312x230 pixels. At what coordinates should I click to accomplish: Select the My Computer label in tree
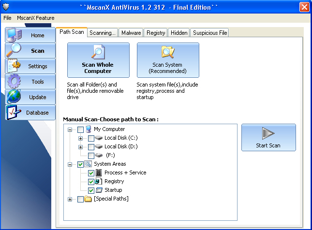pos(109,129)
